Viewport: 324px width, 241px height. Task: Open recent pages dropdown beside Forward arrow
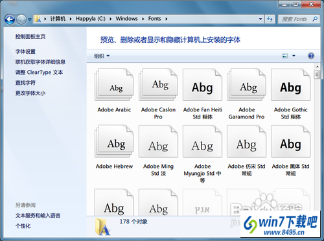click(30, 19)
